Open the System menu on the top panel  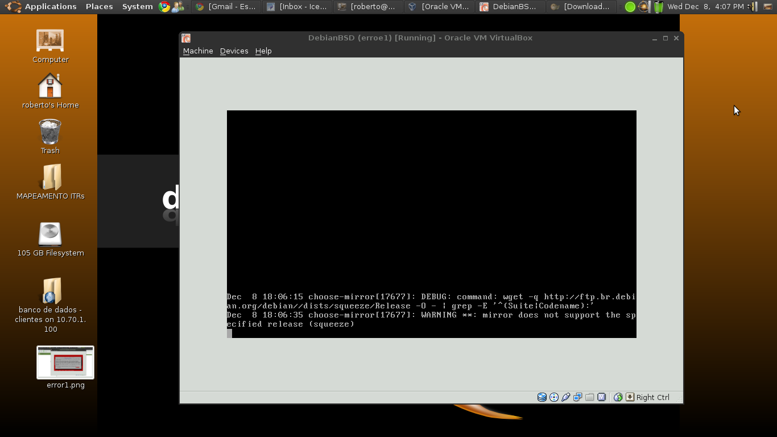(137, 6)
